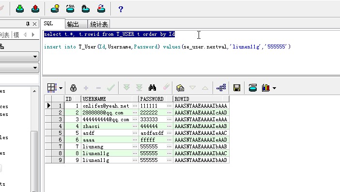Click the PASSWORD column header
This screenshot has width=340, height=192.
tap(155, 99)
